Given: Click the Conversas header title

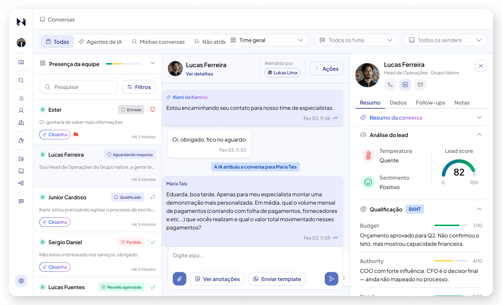Looking at the screenshot, I should (61, 20).
